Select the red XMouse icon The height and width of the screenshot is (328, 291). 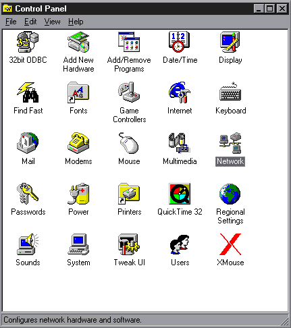[x=230, y=244]
